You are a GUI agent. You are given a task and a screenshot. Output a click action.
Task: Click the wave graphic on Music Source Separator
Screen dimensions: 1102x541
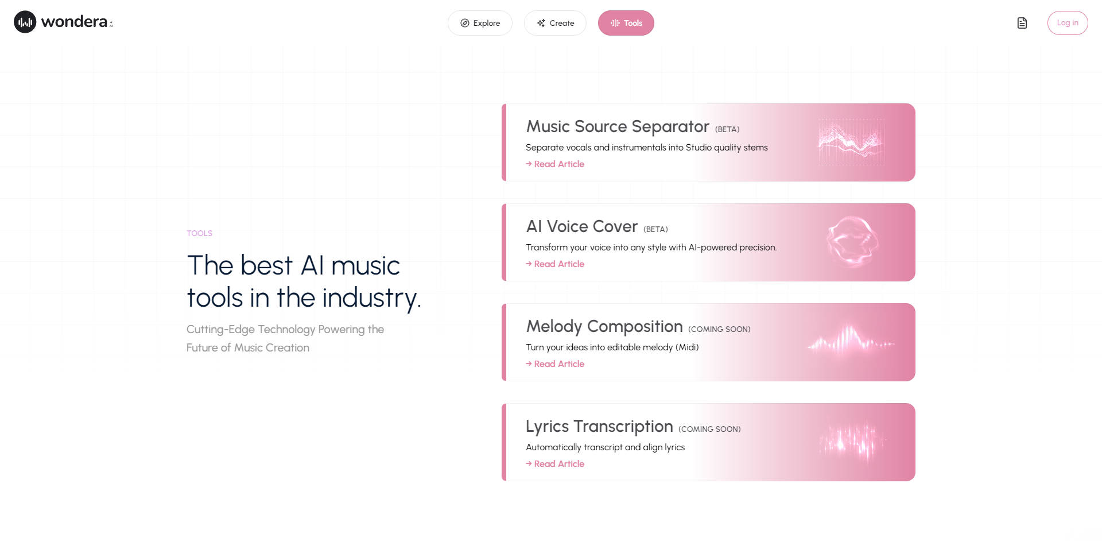click(x=851, y=142)
